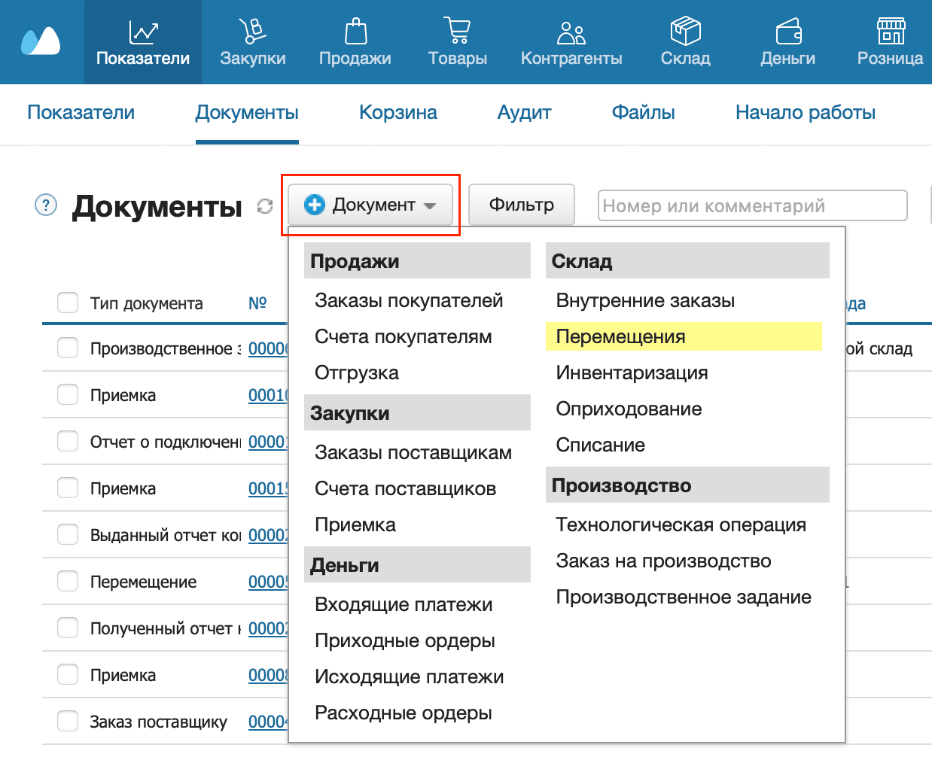Open the Аудит tab
The width and height of the screenshot is (932, 757).
[x=523, y=112]
